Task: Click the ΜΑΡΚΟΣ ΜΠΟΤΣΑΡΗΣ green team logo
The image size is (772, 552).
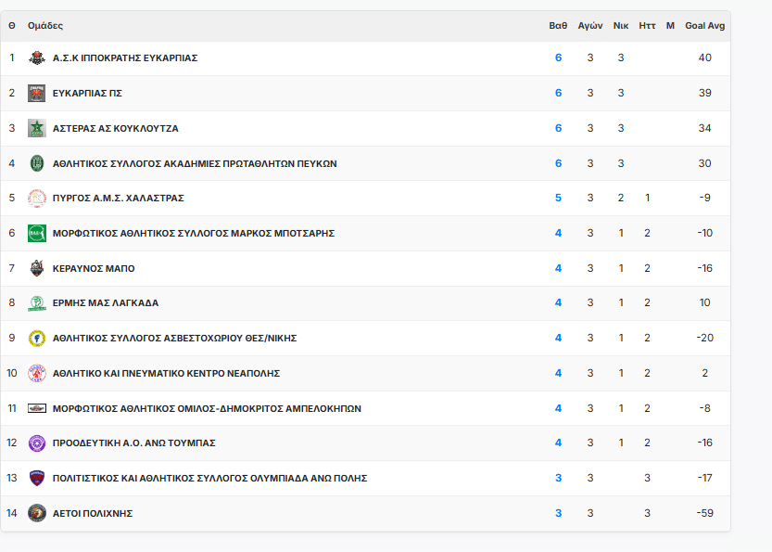Action: (x=37, y=233)
